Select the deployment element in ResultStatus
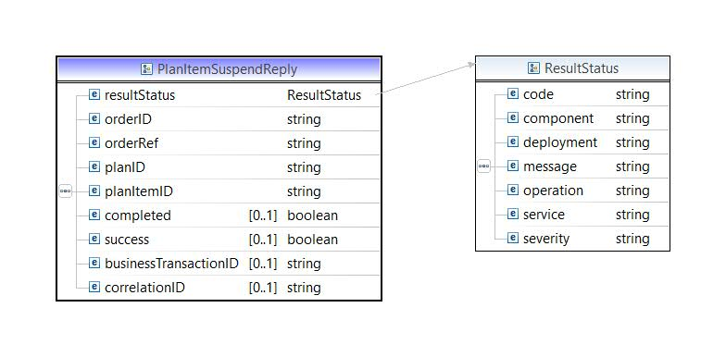726x357 pixels. [x=560, y=142]
